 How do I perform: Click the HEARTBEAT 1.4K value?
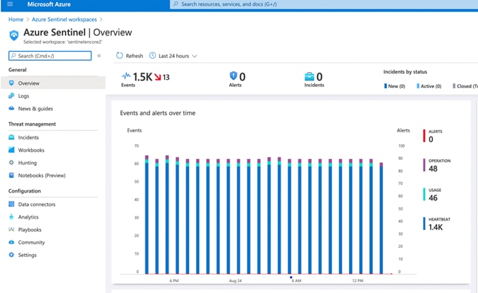[x=436, y=227]
